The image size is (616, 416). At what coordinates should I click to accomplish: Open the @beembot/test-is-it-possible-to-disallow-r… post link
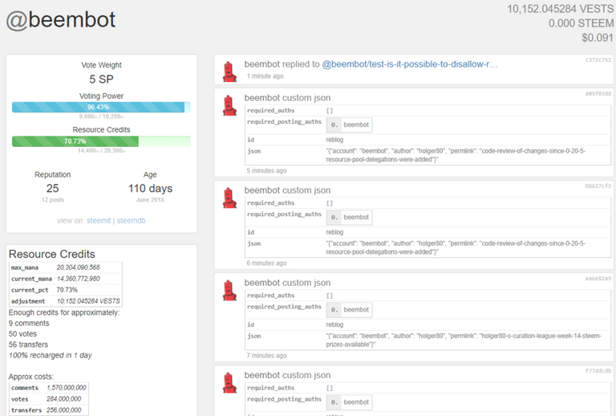pyautogui.click(x=410, y=64)
